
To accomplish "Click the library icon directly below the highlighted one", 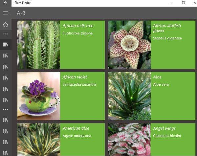I will click(x=6, y=56).
